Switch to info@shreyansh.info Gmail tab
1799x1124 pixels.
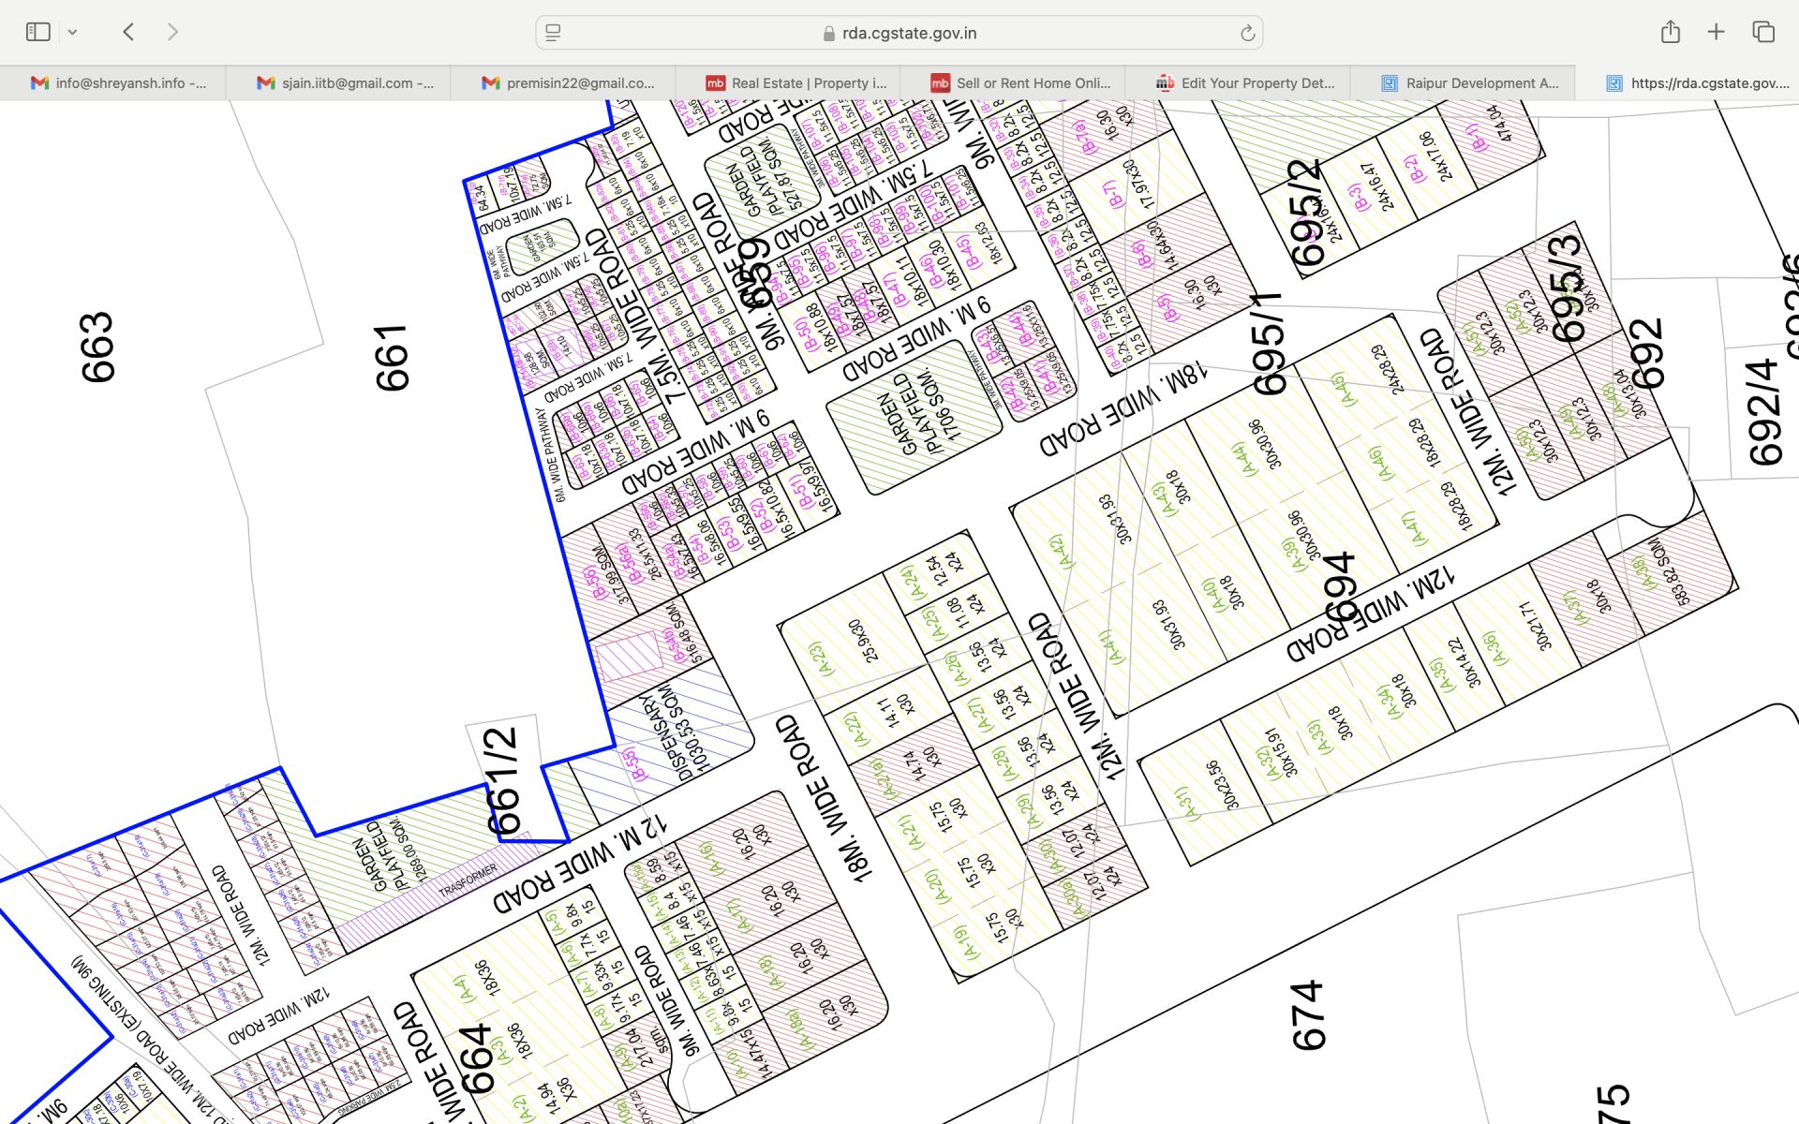point(119,82)
